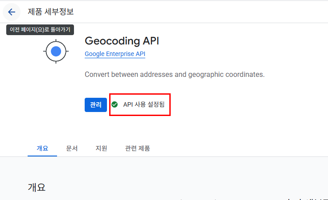Click the Geocoding API product heading
This screenshot has width=328, height=200.
click(x=122, y=41)
